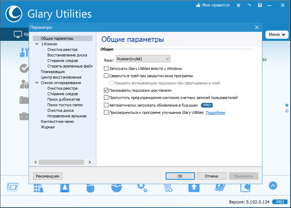Click the trash bin recycle icon in dock
291x208 pixels.
tap(168, 188)
